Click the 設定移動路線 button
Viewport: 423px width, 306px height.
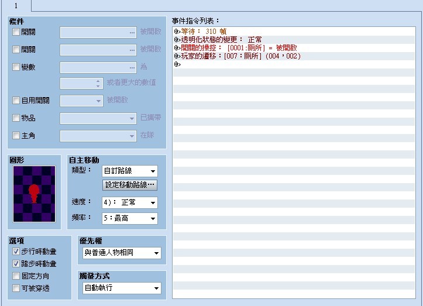(x=130, y=185)
